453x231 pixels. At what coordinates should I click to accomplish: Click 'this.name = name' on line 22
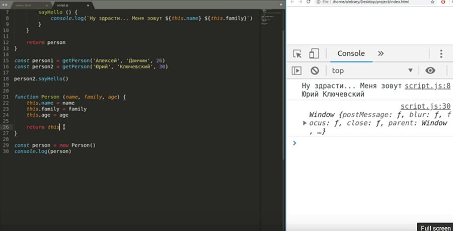50,103
